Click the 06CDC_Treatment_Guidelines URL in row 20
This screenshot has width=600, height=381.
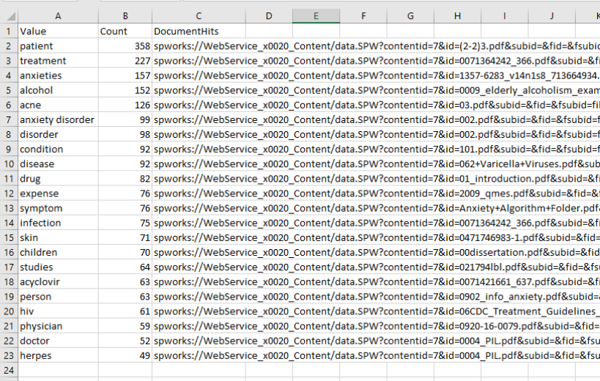coord(377,311)
